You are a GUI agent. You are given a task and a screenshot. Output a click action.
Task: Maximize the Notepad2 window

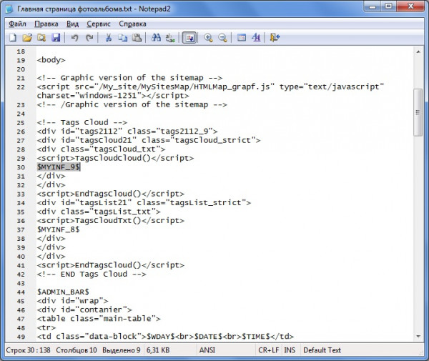tap(388, 6)
